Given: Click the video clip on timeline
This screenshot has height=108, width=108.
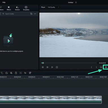Looking at the screenshot, I should [x=51, y=100].
